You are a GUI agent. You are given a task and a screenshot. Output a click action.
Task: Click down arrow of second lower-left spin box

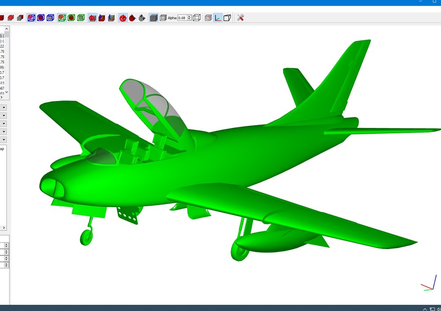7,253
